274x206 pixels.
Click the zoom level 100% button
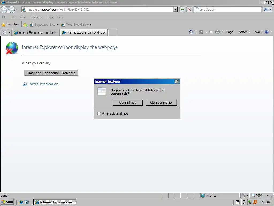257,196
